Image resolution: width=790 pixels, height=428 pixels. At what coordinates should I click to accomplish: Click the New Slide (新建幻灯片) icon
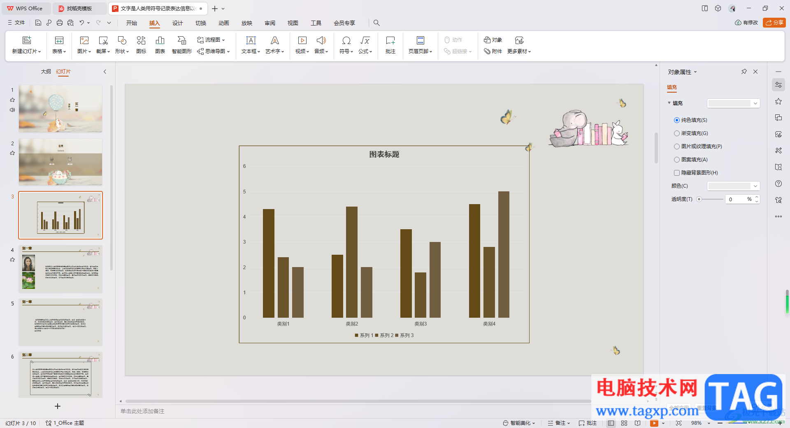[27, 40]
